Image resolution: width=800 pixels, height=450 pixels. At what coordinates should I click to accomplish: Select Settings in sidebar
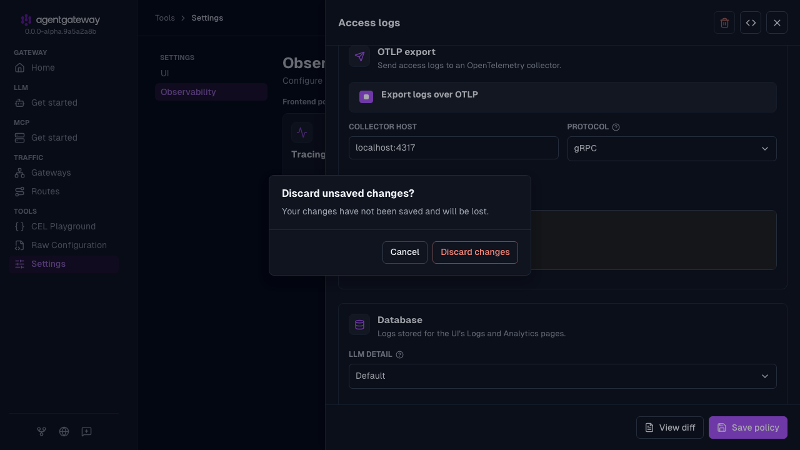pos(64,264)
